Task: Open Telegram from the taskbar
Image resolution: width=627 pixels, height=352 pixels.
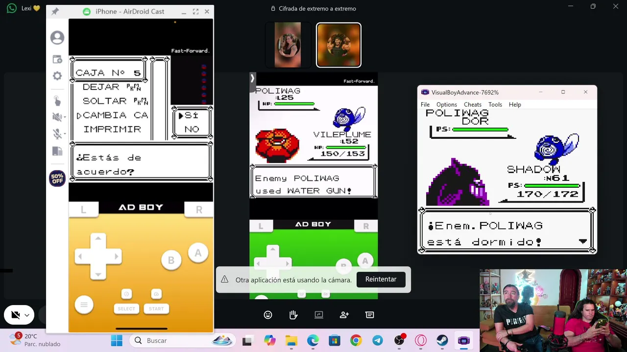Action: [x=377, y=341]
